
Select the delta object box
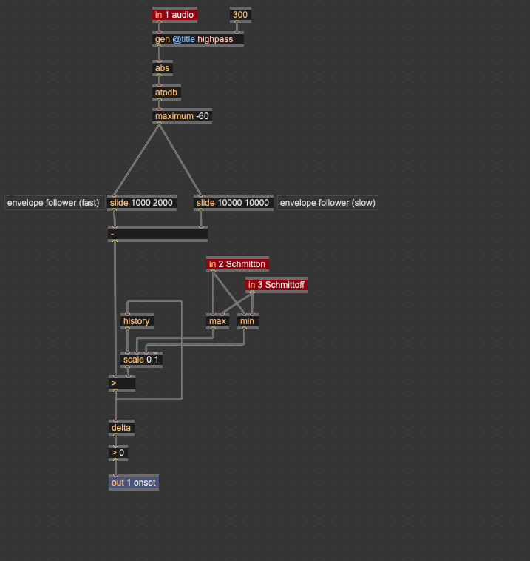pos(122,428)
